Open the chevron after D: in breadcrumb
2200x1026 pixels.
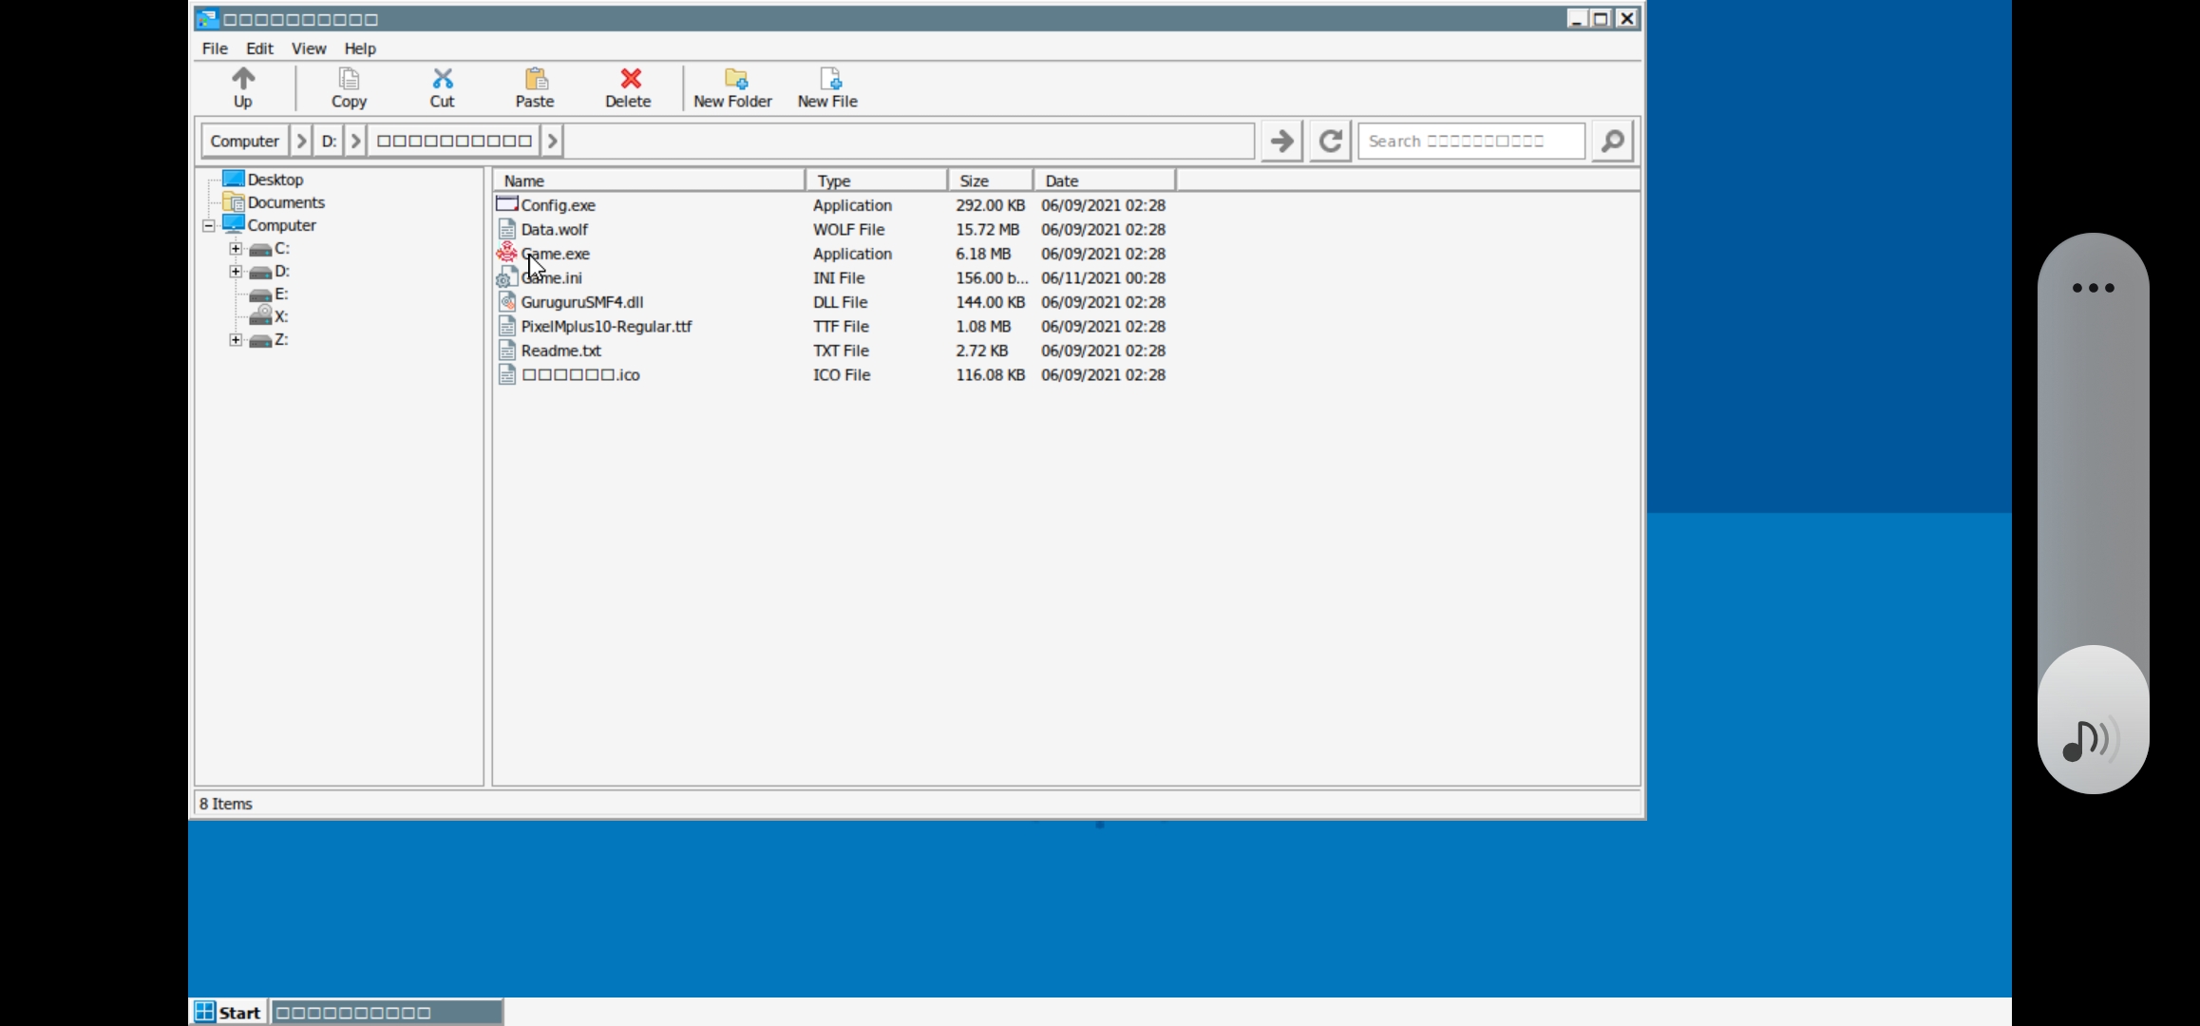[x=356, y=142]
